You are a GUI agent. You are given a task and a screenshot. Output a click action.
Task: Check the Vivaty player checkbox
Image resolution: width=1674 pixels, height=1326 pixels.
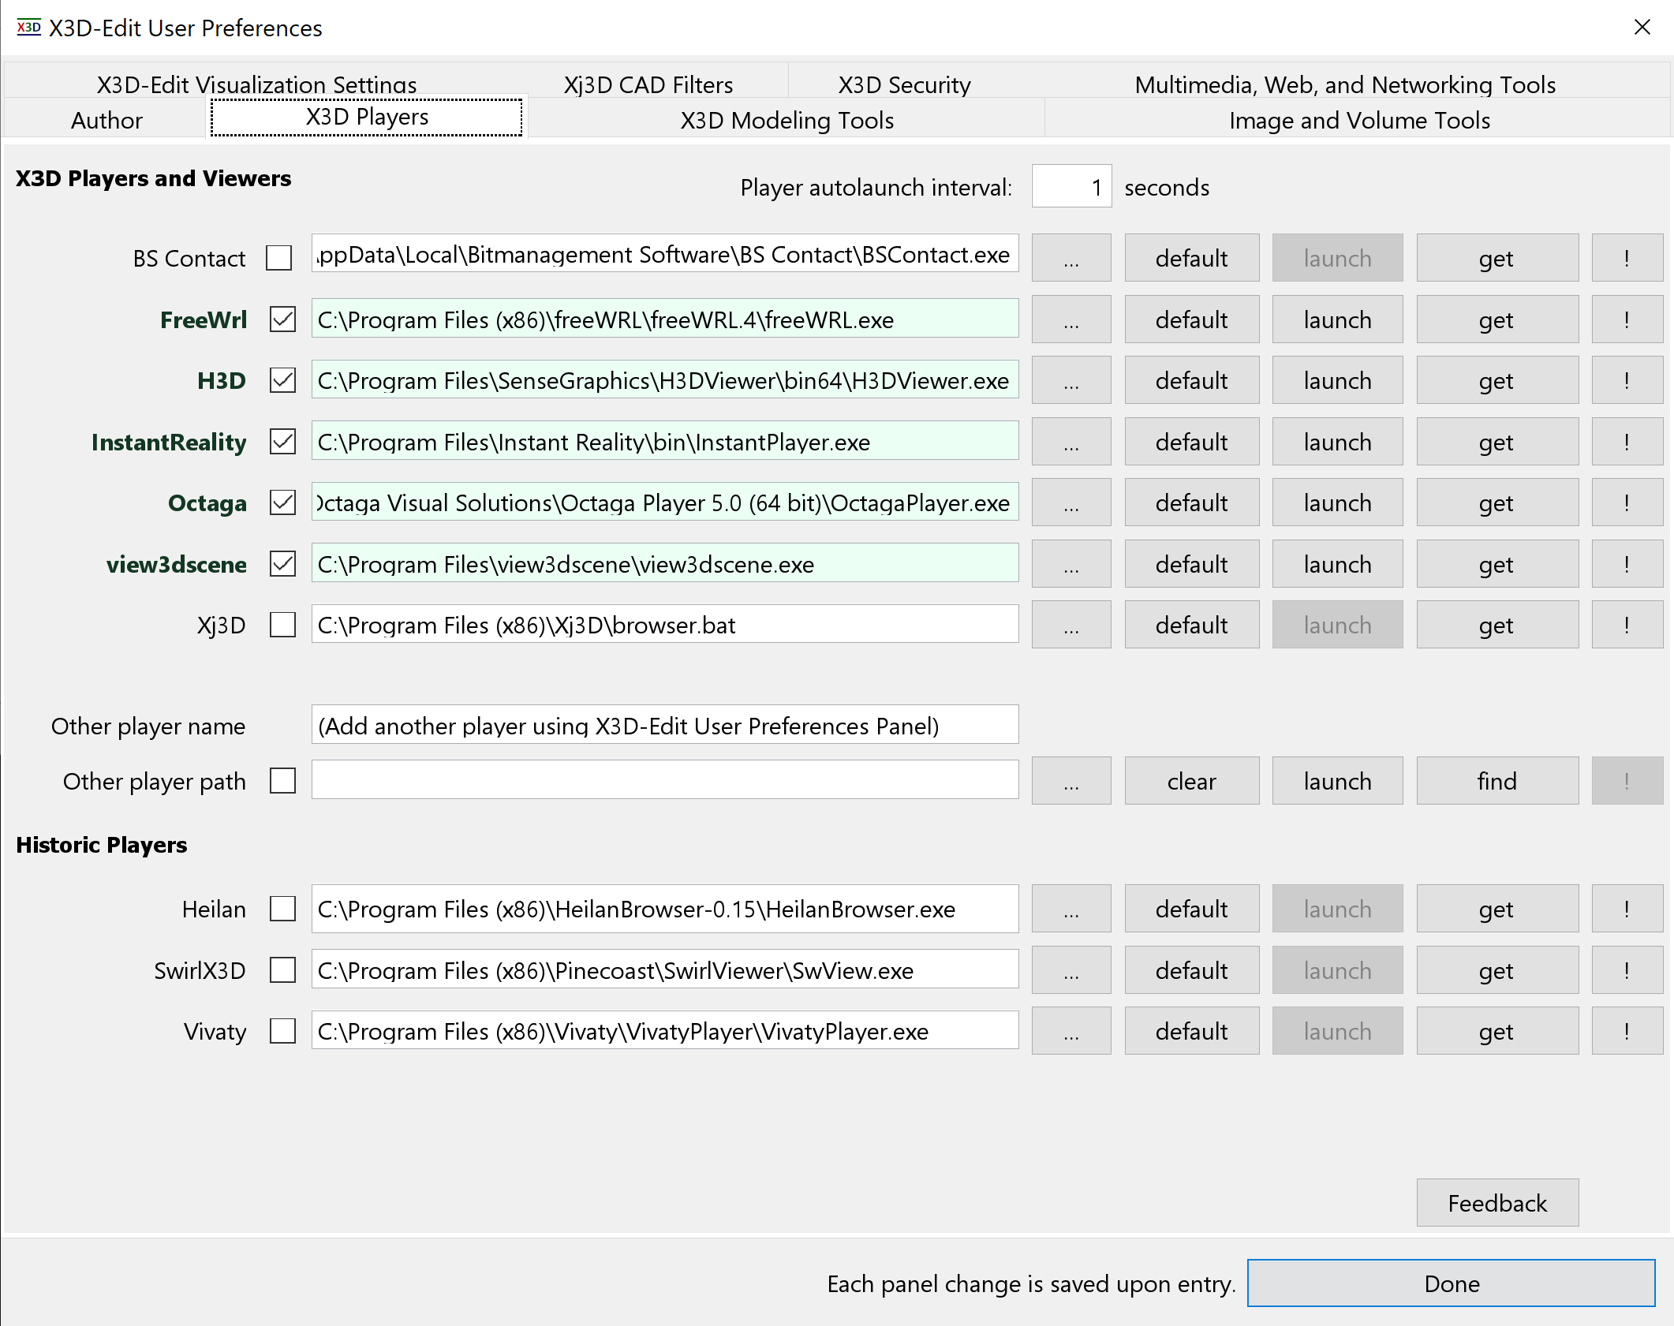click(282, 1031)
